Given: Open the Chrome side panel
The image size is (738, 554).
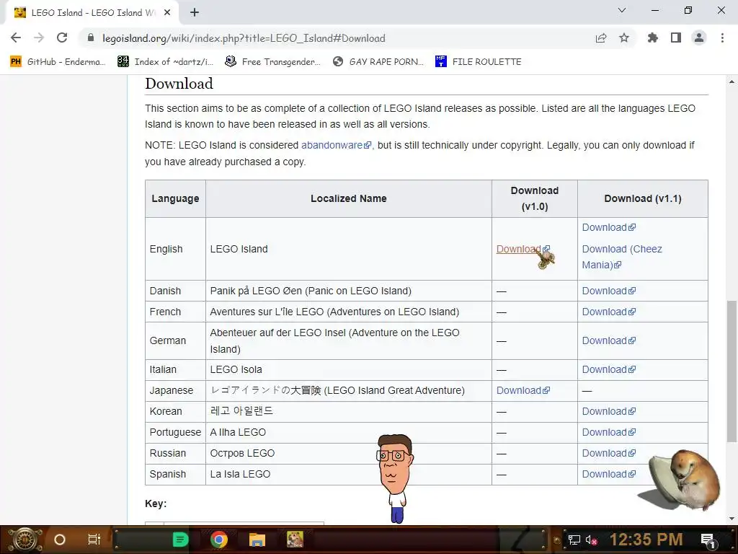Looking at the screenshot, I should click(676, 38).
